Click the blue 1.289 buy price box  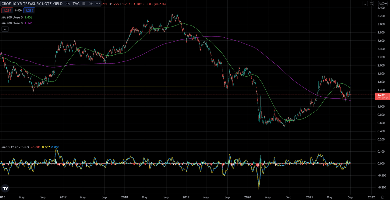pyautogui.click(x=29, y=10)
